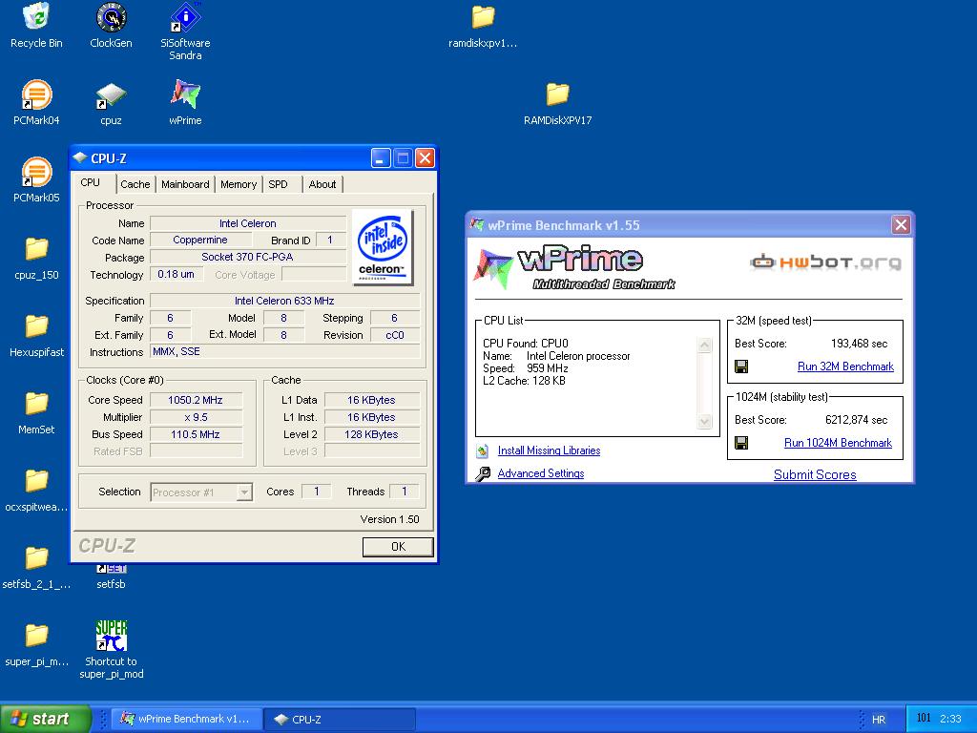Viewport: 977px width, 733px height.
Task: Click the HWBOT.org logo in wPrime
Action: pyautogui.click(x=825, y=262)
